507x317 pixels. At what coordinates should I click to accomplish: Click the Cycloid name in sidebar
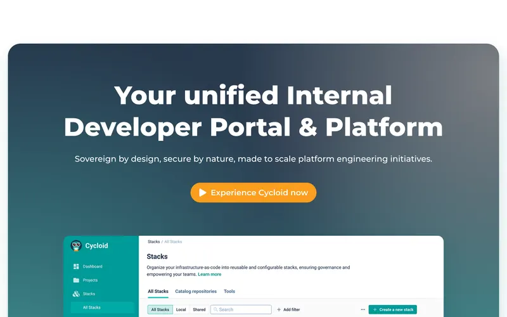coord(96,246)
